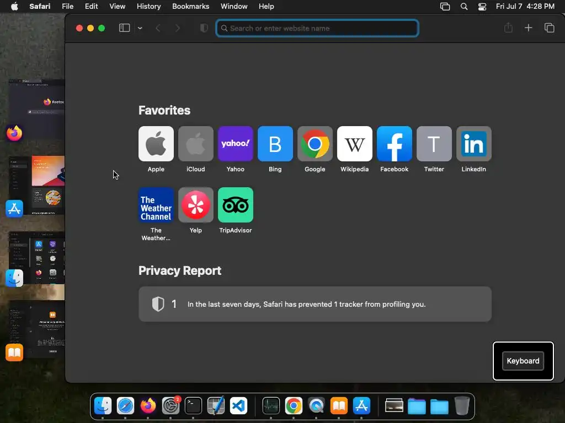Click the privacy shield toolbar icon
Viewport: 565px width, 423px height.
[x=204, y=28]
